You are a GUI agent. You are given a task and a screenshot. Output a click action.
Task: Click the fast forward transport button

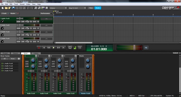59,48
